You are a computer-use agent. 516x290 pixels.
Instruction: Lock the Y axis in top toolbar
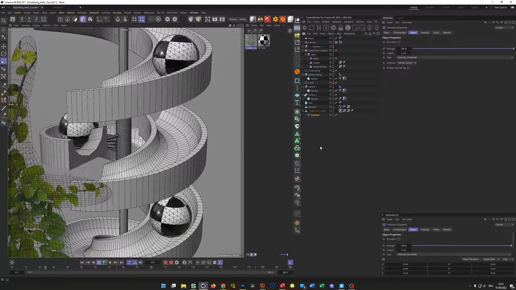click(x=29, y=19)
